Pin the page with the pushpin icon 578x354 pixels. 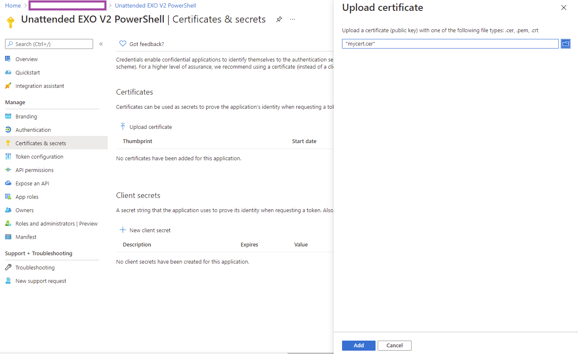click(x=279, y=19)
